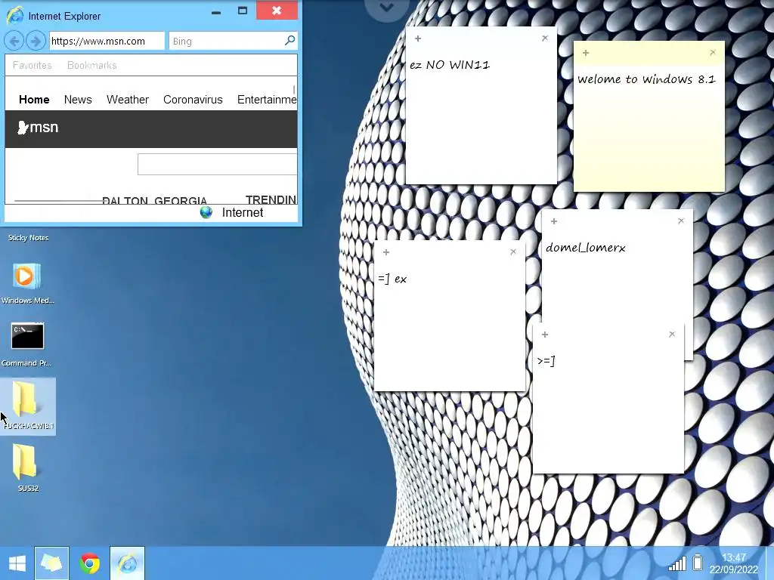Open the Coronavirus tab on MSN
The image size is (774, 580).
coord(193,100)
